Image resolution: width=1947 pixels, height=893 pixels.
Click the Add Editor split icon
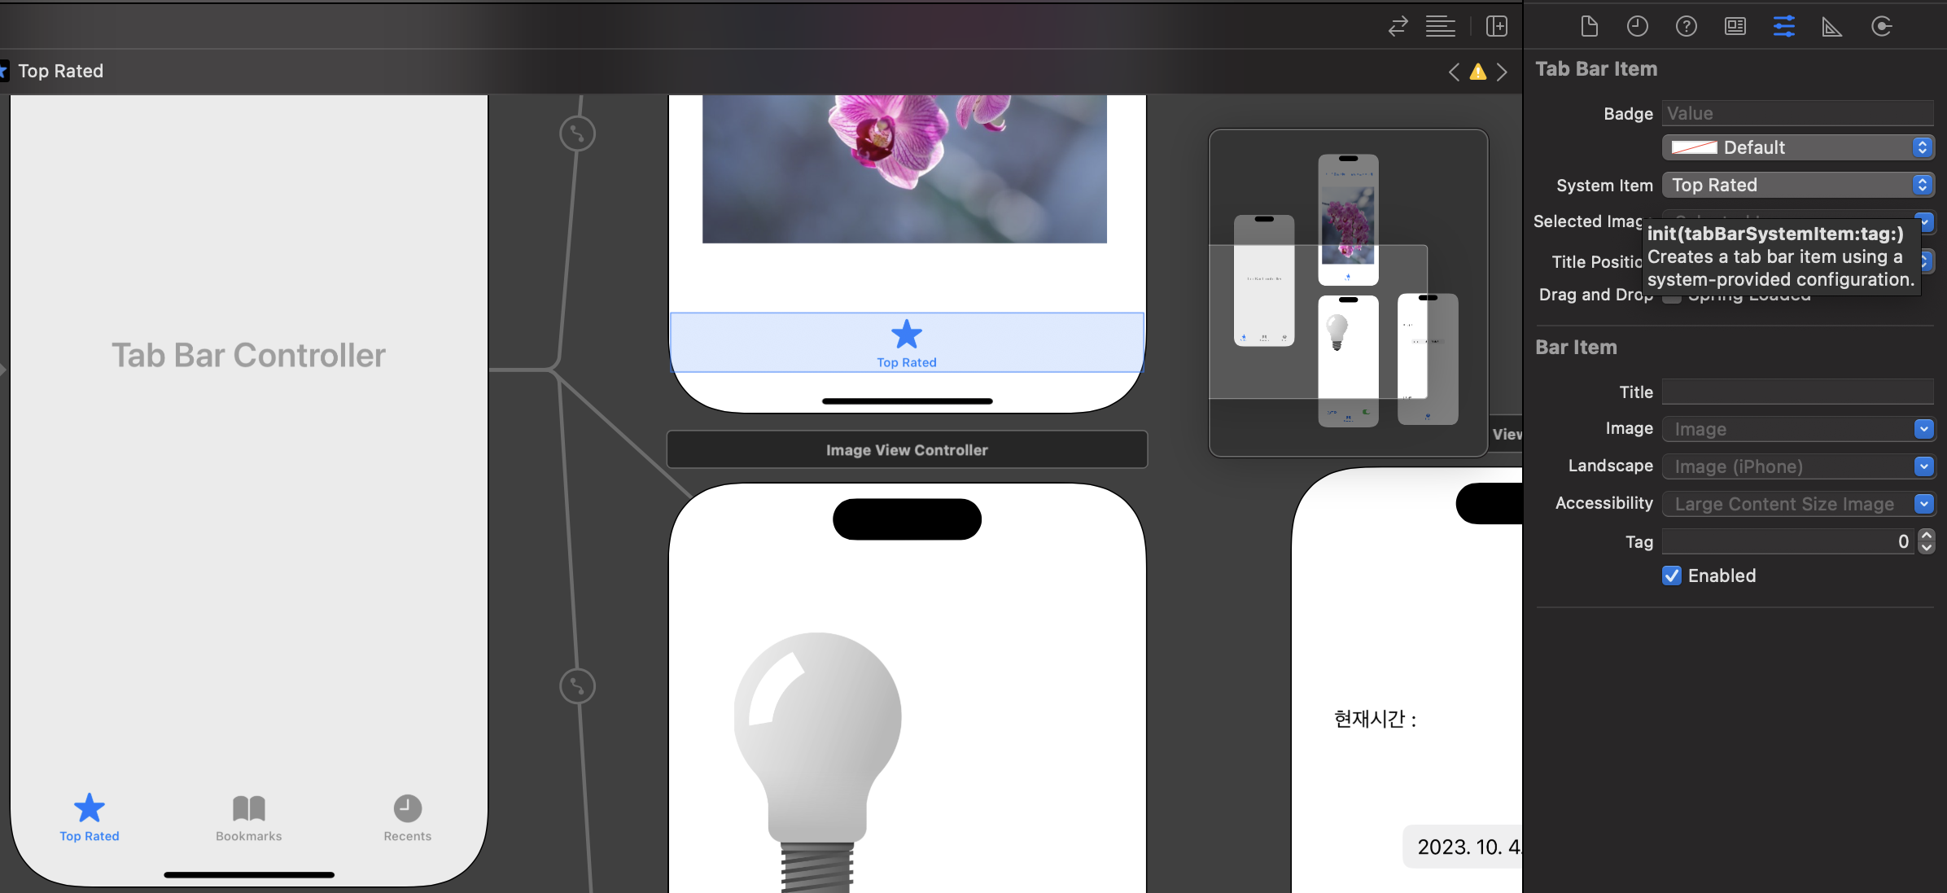(1496, 26)
